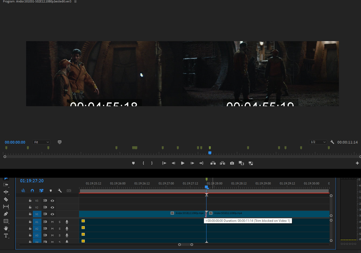Viewport: 361px width, 253px height.
Task: Select the Slip tool
Action: coord(6,206)
